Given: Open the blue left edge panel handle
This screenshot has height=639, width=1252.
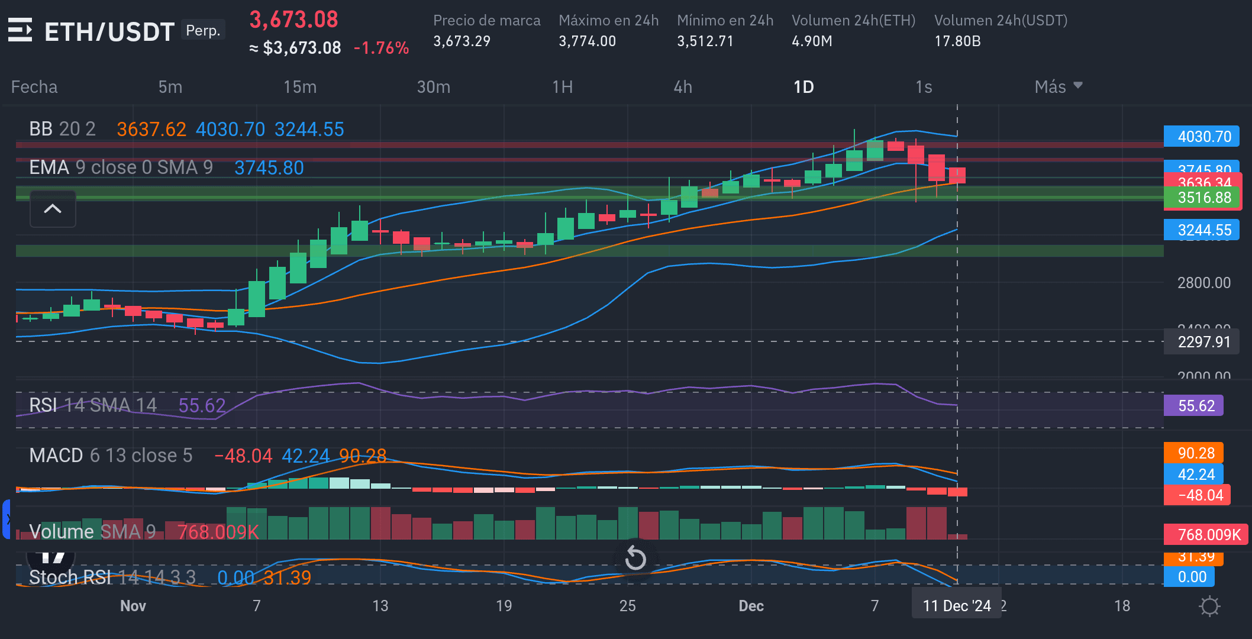Looking at the screenshot, I should point(7,519).
